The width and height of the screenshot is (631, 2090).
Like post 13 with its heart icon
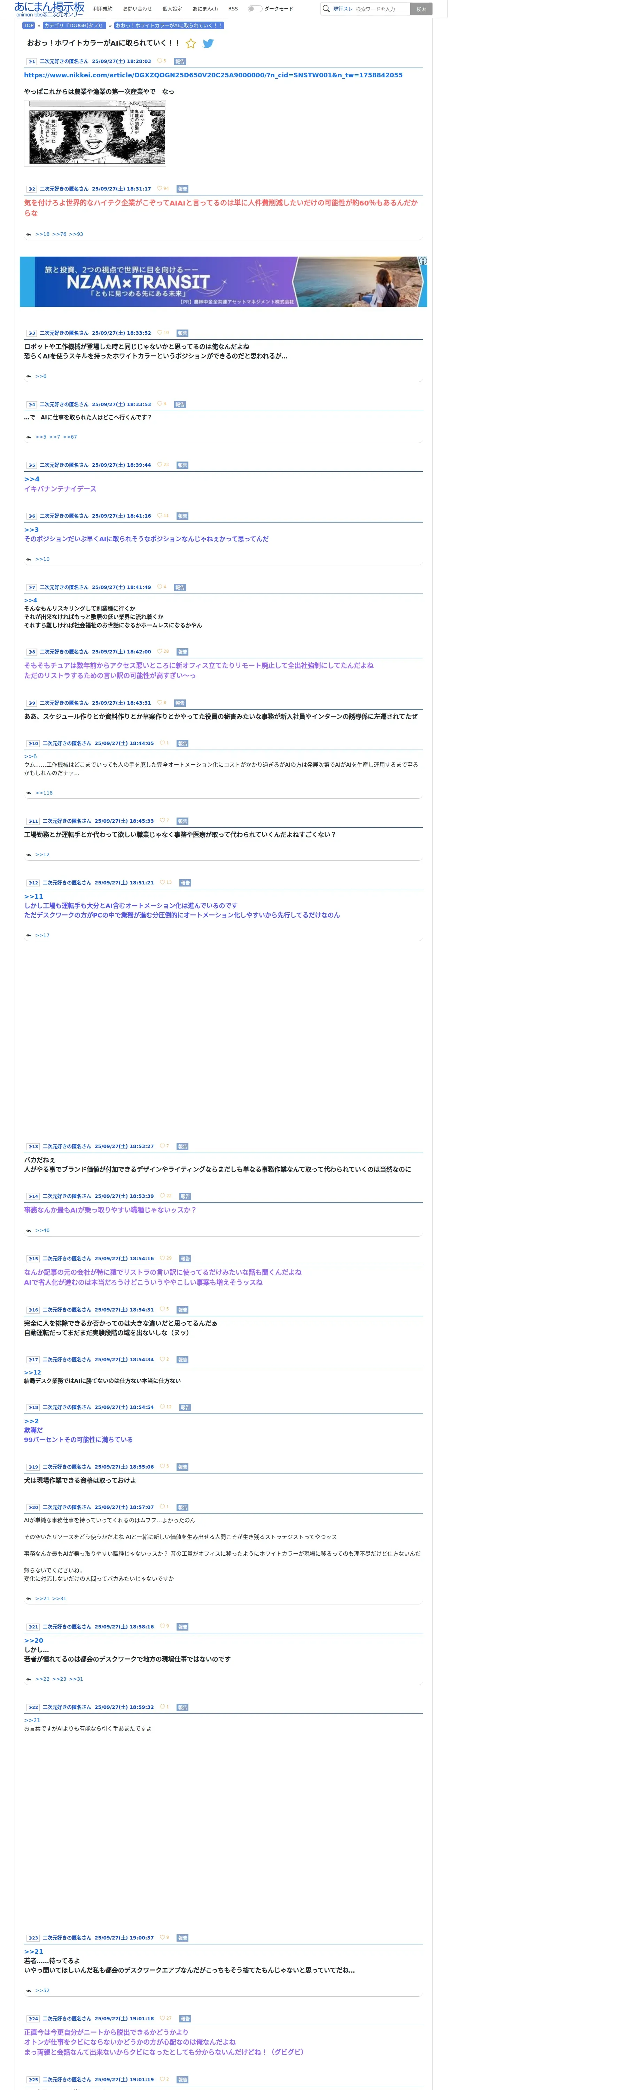[162, 1146]
